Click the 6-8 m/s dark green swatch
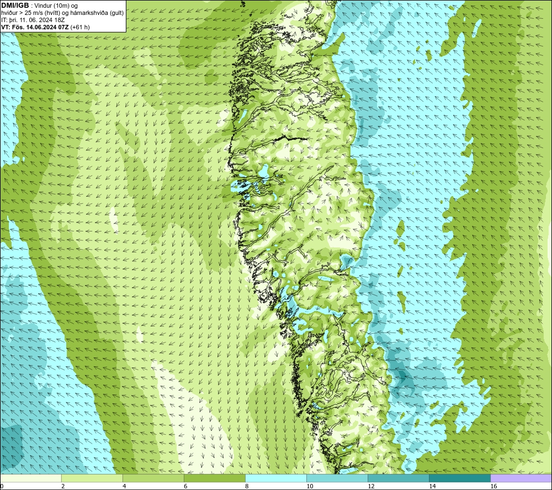This screenshot has width=552, height=490. pos(215,478)
